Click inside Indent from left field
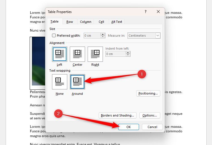The width and height of the screenshot is (212, 145). (115, 54)
